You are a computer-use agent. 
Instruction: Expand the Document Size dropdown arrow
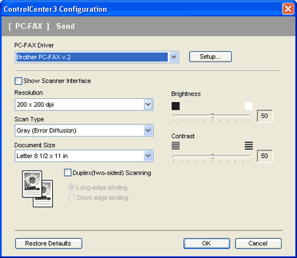point(148,156)
